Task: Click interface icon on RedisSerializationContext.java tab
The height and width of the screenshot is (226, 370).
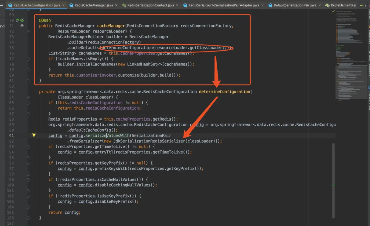Action: tap(124, 5)
